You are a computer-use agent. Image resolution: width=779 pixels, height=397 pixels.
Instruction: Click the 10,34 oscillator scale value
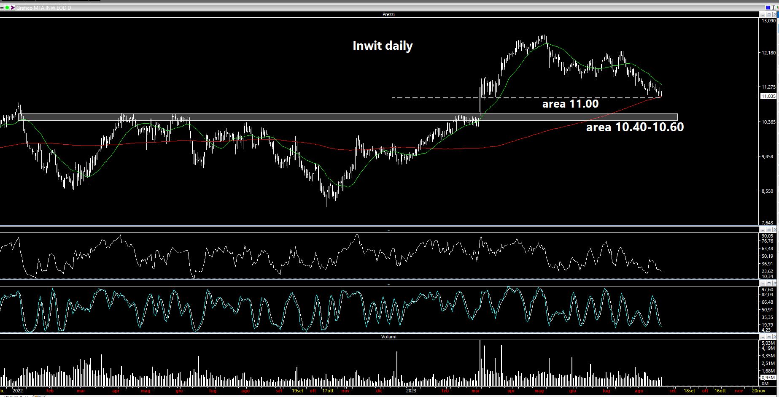(x=768, y=276)
